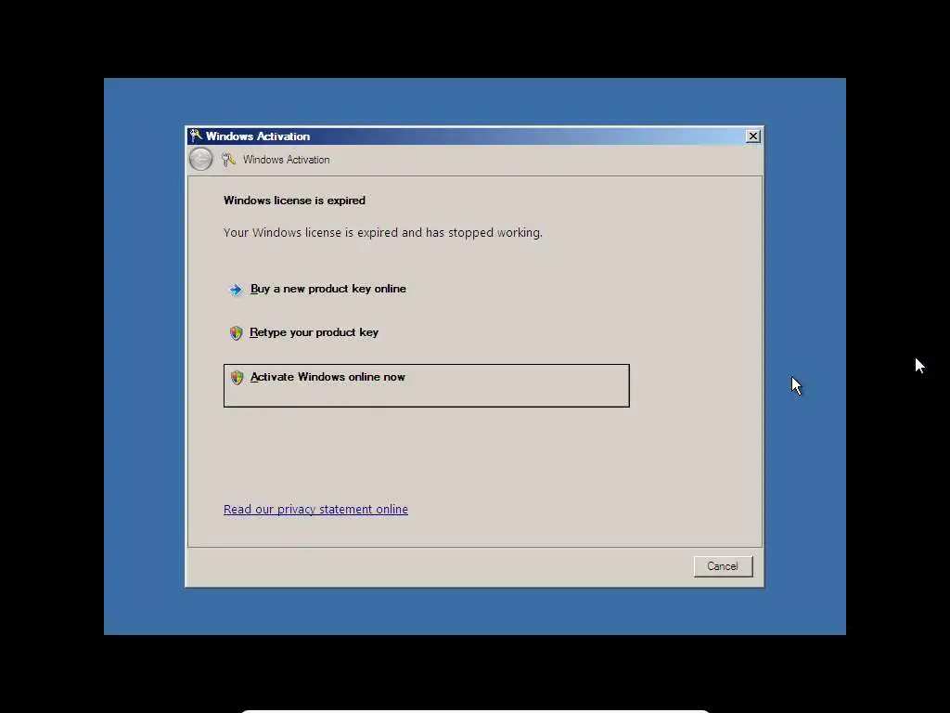Click the keys icon in title bar
This screenshot has height=713, width=950.
pos(196,136)
